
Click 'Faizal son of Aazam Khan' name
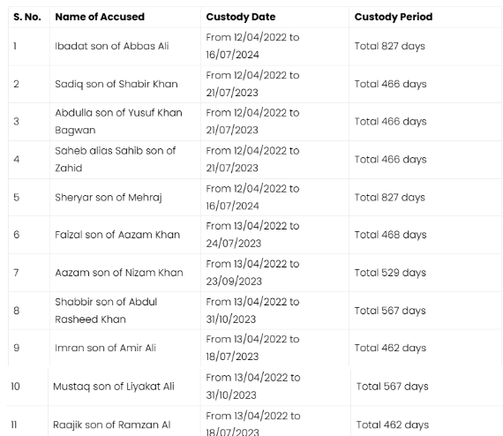(x=117, y=235)
